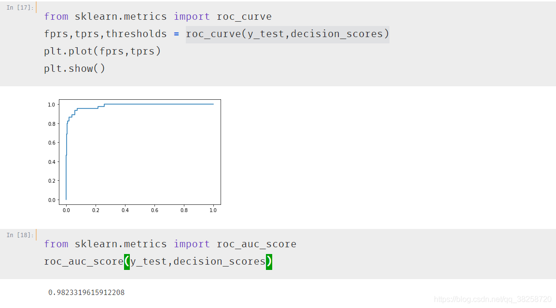Click the plt.plot(fprs,tprs) code line
The height and width of the screenshot is (308, 556).
(x=102, y=51)
